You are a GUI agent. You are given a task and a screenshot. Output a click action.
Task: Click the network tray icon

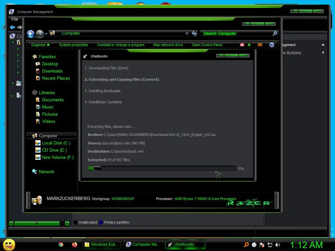(x=270, y=245)
